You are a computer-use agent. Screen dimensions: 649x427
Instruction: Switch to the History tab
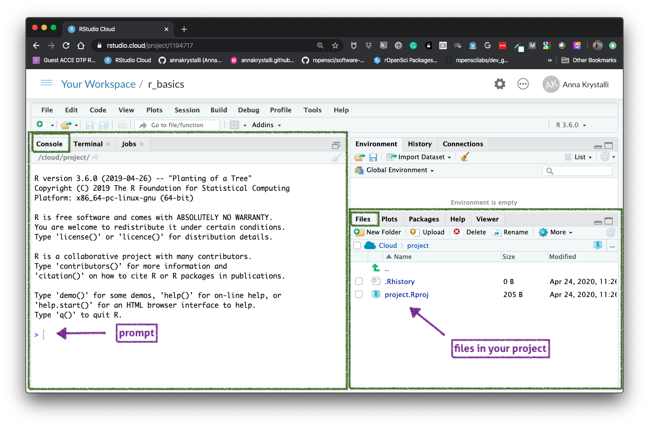click(420, 144)
